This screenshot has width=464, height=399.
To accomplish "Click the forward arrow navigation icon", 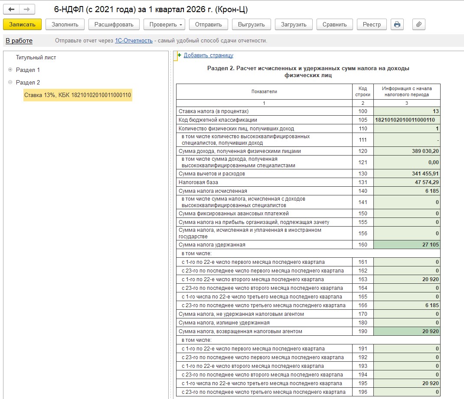I will pyautogui.click(x=27, y=10).
